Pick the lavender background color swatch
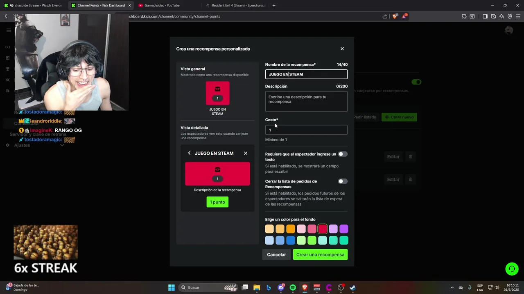Screen dimensions: 524x294 coord(333,229)
